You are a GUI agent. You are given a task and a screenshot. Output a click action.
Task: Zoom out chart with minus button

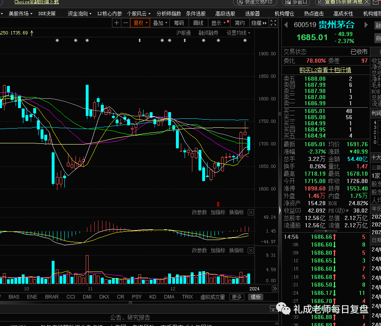[x=125, y=23]
